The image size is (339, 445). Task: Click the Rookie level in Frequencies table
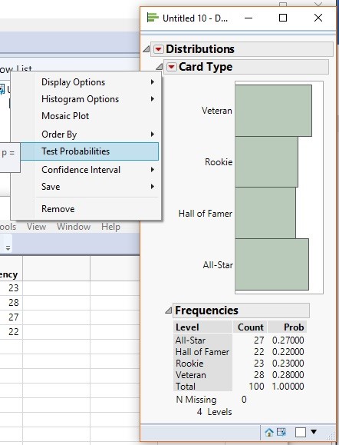pos(189,364)
